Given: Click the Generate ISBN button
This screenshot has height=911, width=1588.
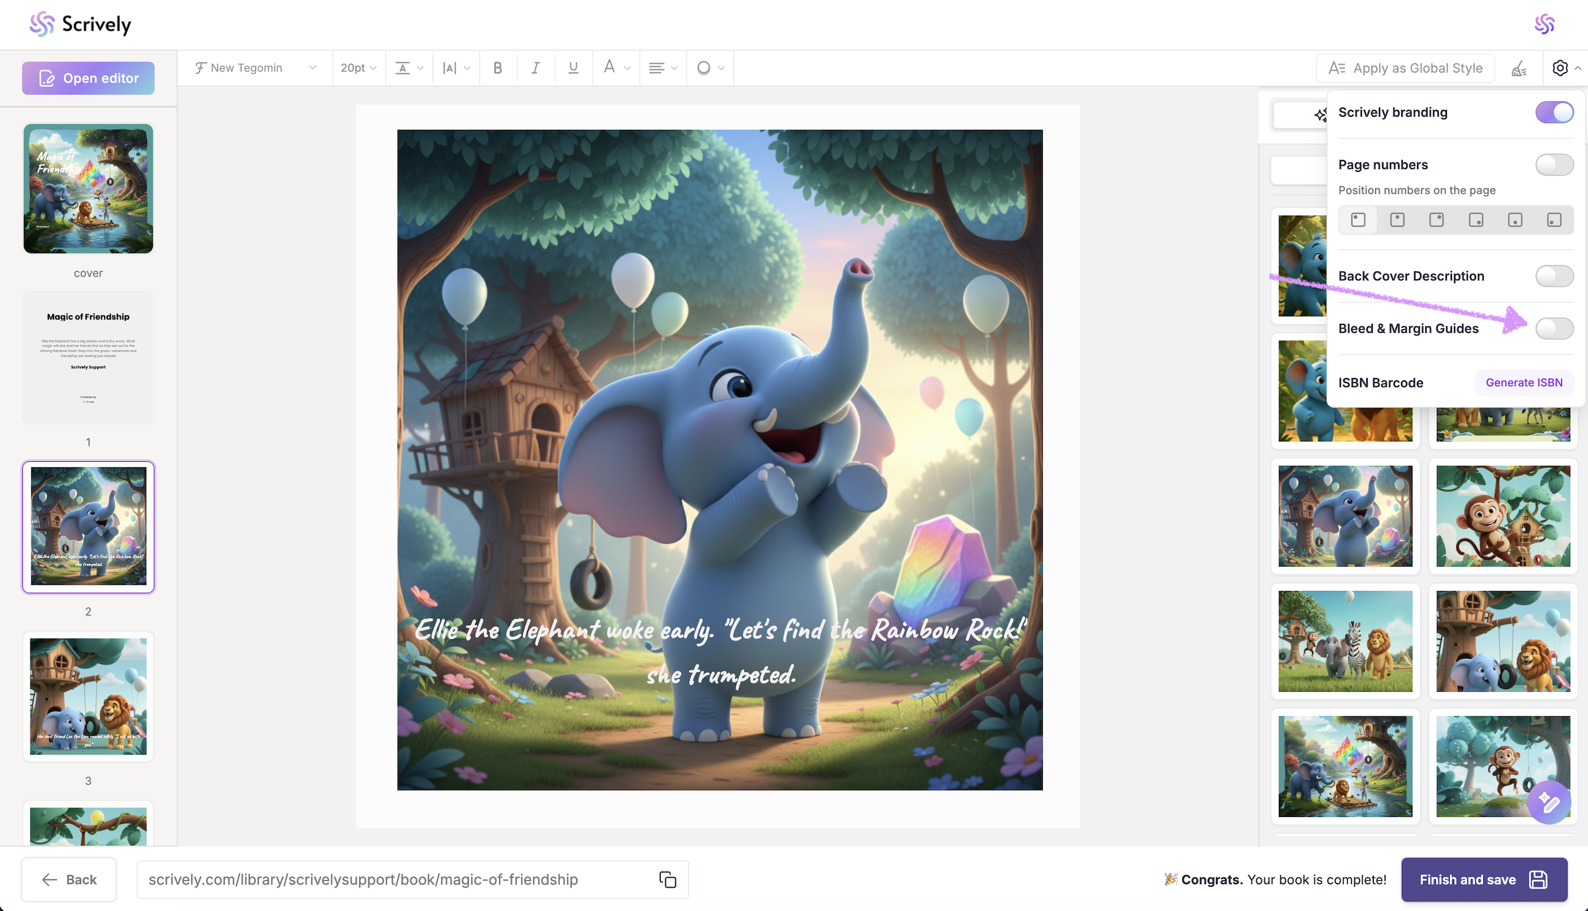Looking at the screenshot, I should tap(1524, 382).
